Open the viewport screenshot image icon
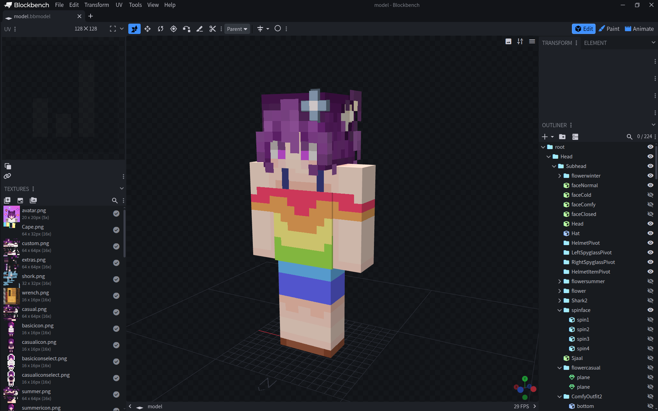This screenshot has height=411, width=658. (x=508, y=41)
